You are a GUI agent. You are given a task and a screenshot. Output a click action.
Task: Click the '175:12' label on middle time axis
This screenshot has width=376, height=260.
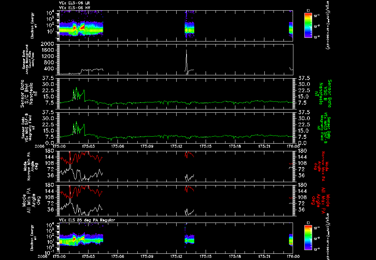tap(176, 146)
